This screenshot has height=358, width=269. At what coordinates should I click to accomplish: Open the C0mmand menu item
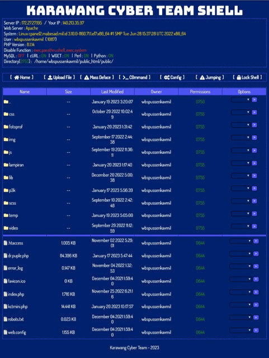134,77
